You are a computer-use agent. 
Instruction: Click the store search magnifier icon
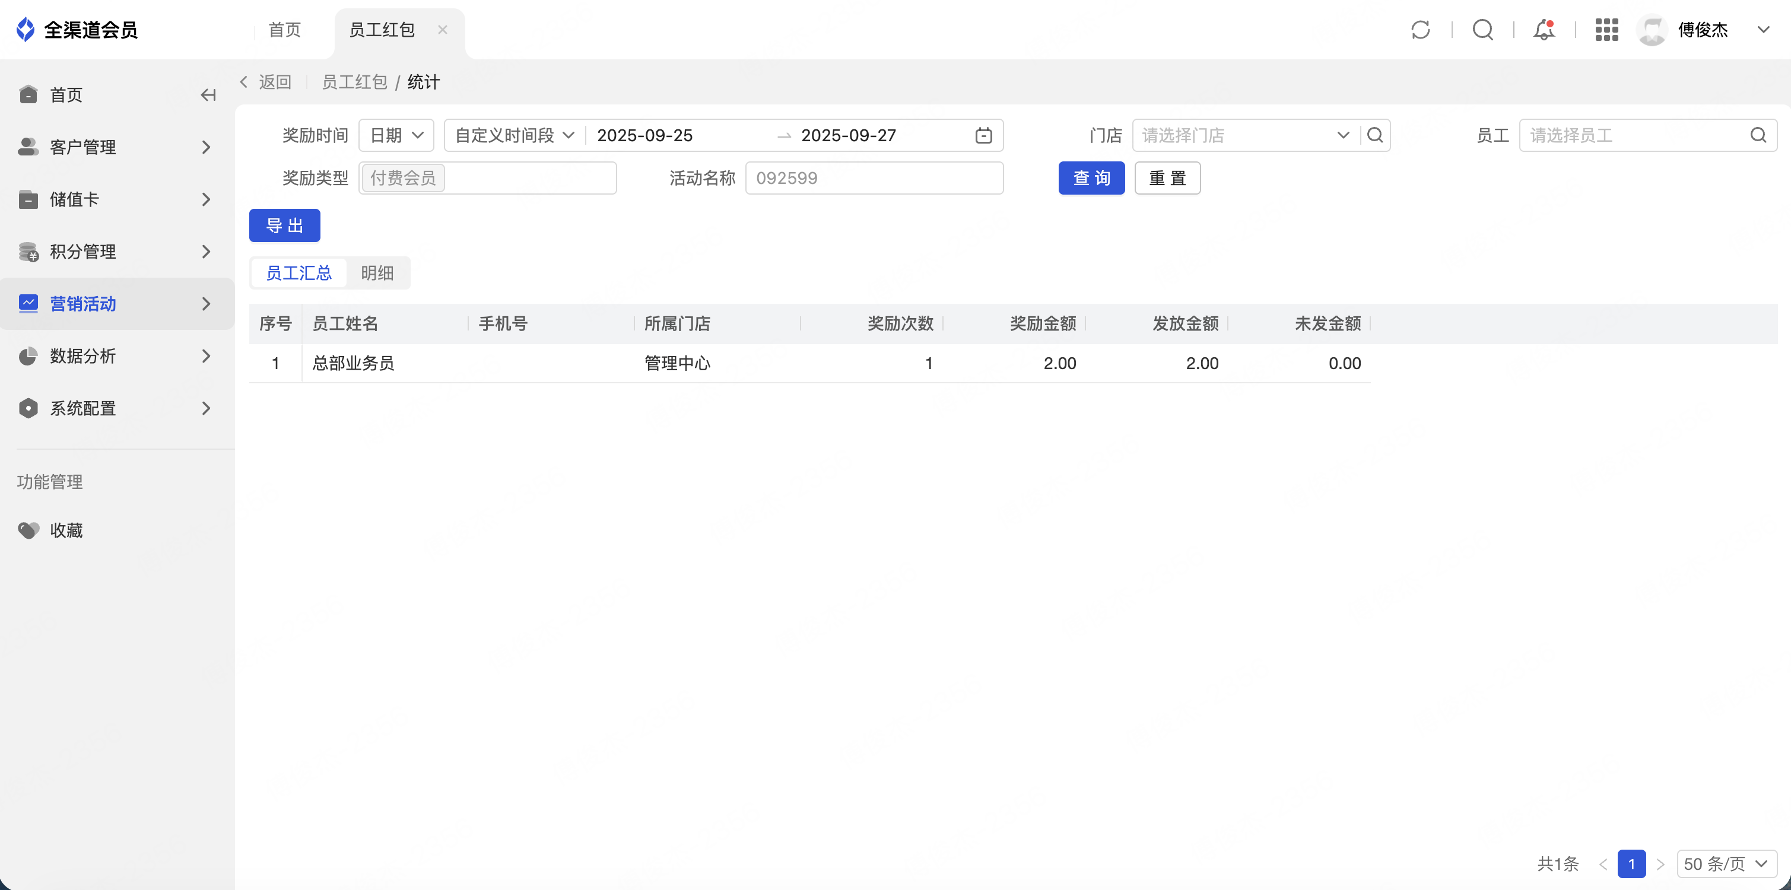point(1374,136)
